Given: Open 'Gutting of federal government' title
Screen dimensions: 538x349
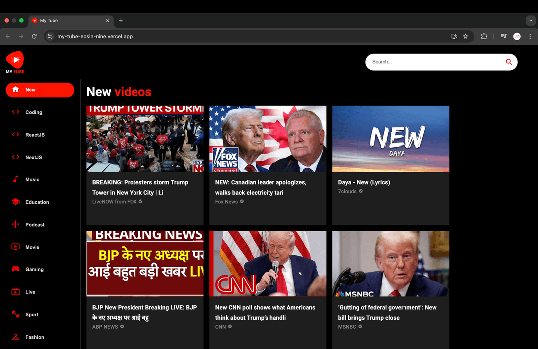Looking at the screenshot, I should [x=387, y=312].
